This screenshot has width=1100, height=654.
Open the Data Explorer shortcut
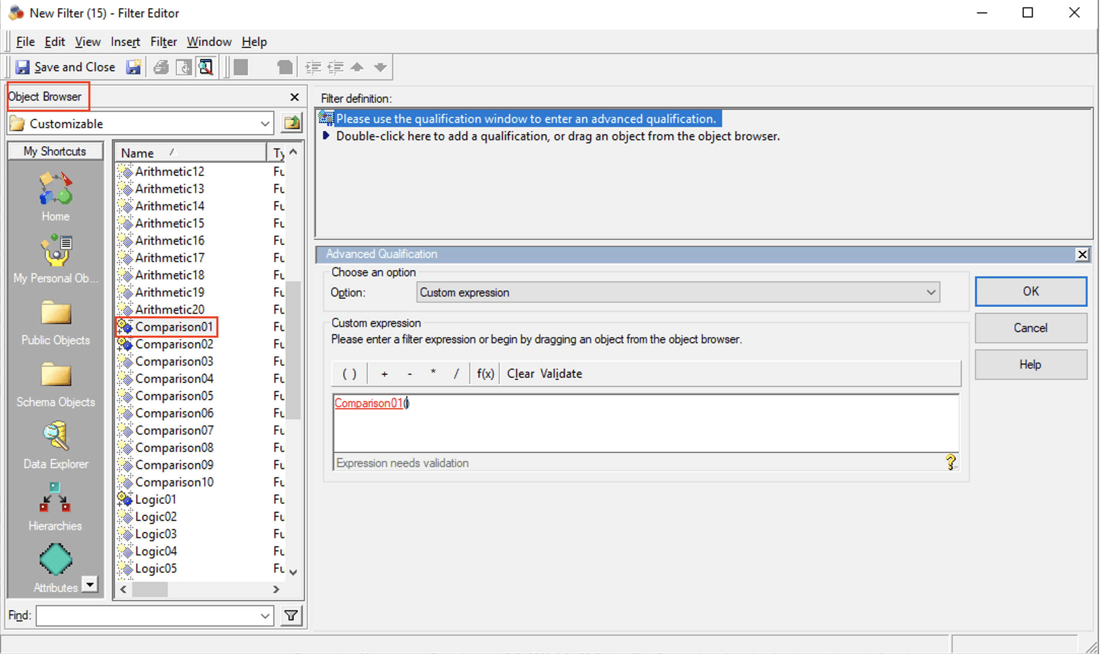click(56, 437)
